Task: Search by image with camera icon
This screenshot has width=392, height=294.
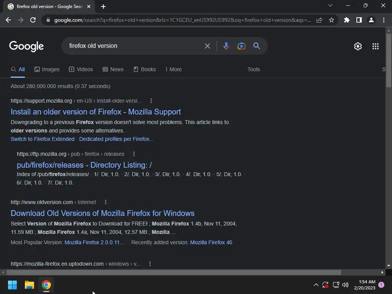Action: (x=241, y=46)
